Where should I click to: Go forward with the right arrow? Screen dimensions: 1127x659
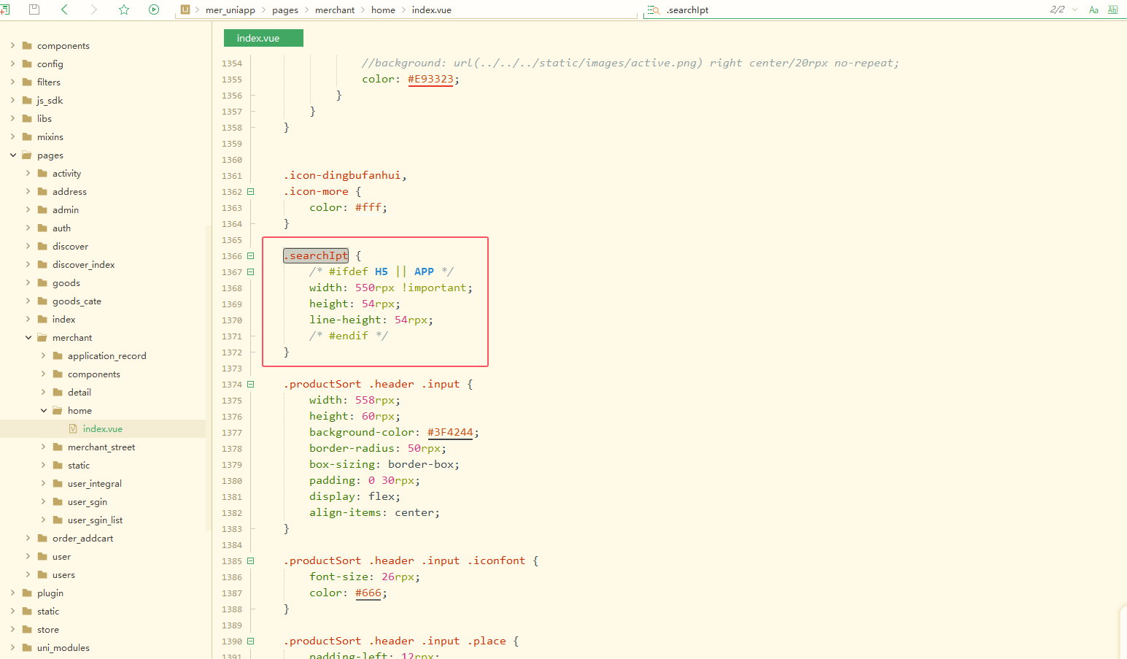click(x=93, y=9)
